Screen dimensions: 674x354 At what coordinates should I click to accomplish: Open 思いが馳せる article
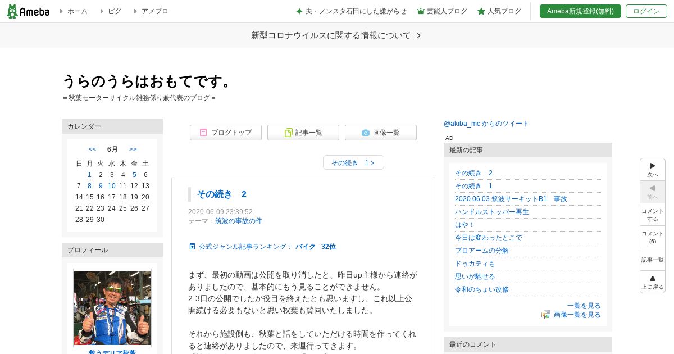(475, 276)
